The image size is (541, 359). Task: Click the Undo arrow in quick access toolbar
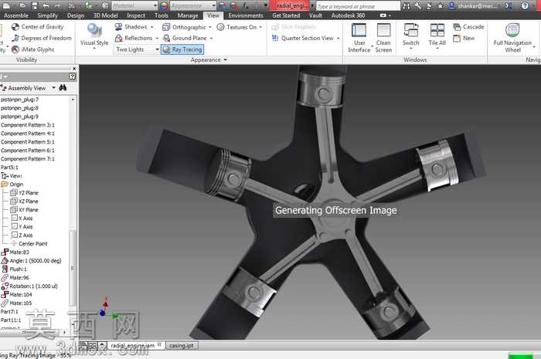(46, 5)
